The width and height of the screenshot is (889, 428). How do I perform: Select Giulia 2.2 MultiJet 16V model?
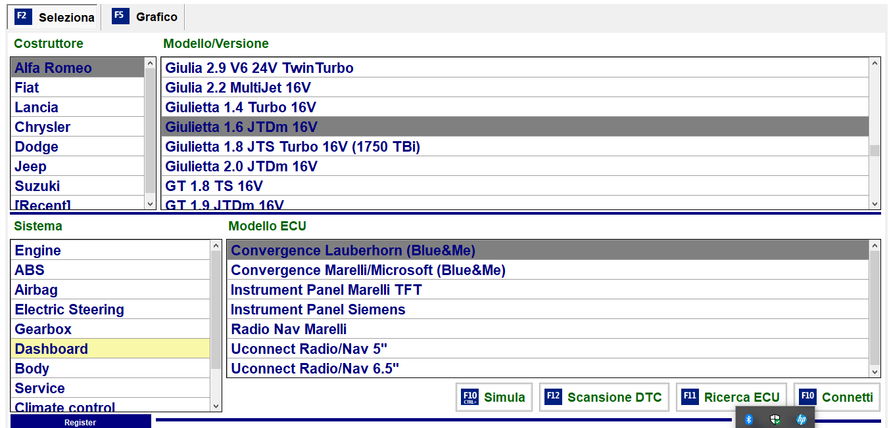pos(515,87)
